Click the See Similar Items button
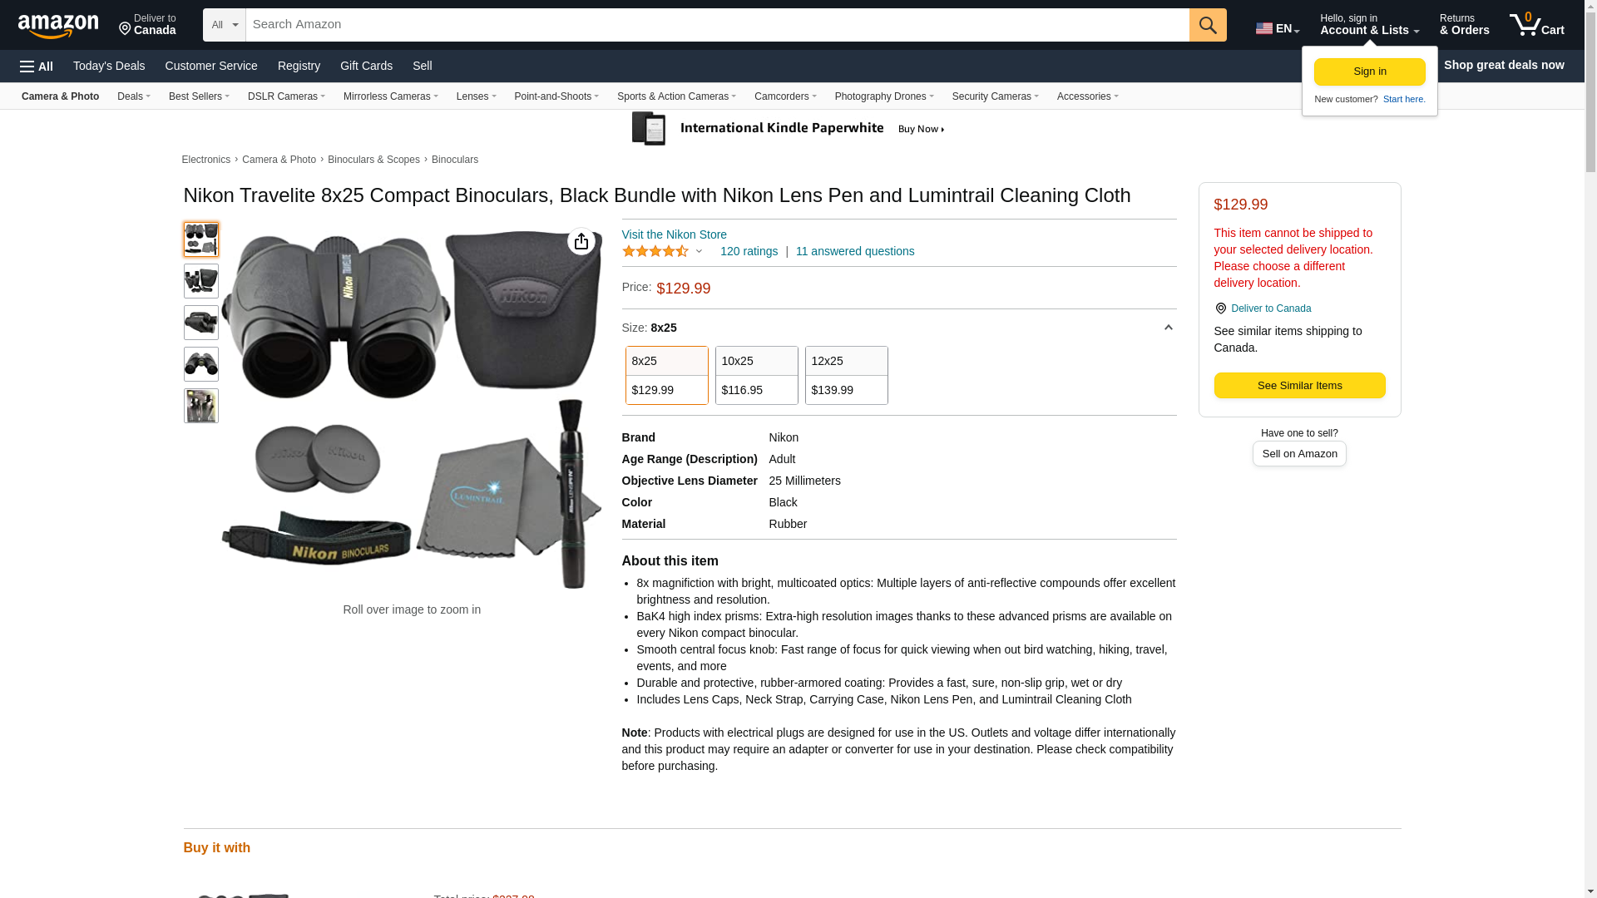This screenshot has height=898, width=1597. (x=1299, y=386)
